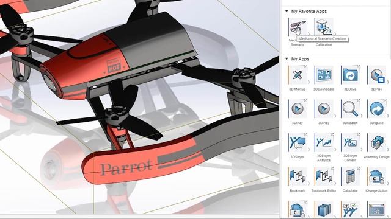Launch 3DPlay with the Windows badge

tap(376, 75)
